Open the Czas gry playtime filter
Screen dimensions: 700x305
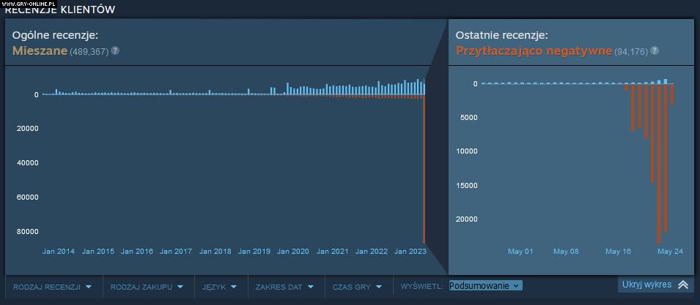tap(358, 287)
